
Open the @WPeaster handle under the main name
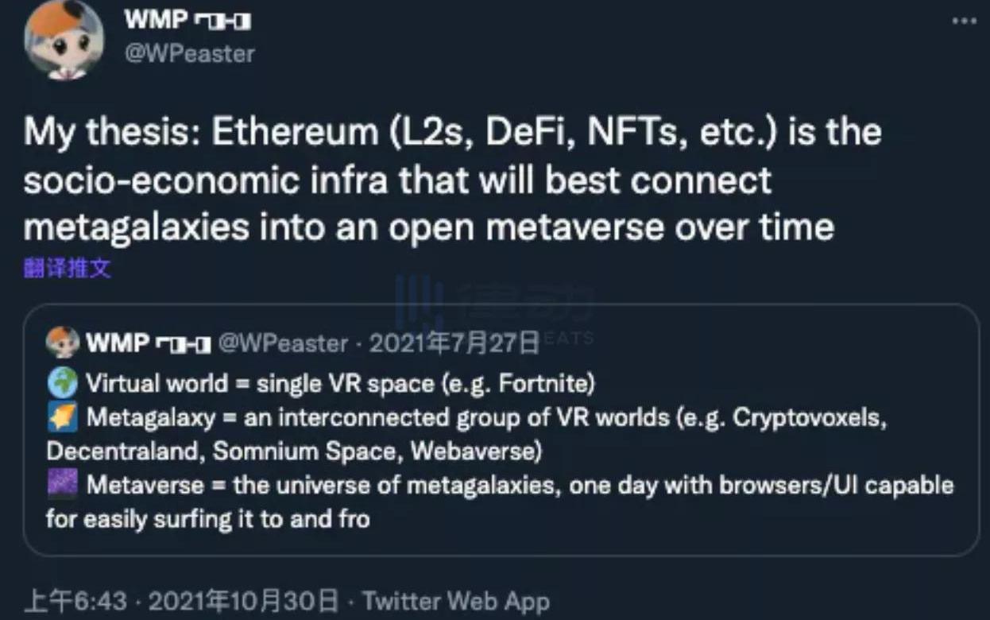pos(189,54)
